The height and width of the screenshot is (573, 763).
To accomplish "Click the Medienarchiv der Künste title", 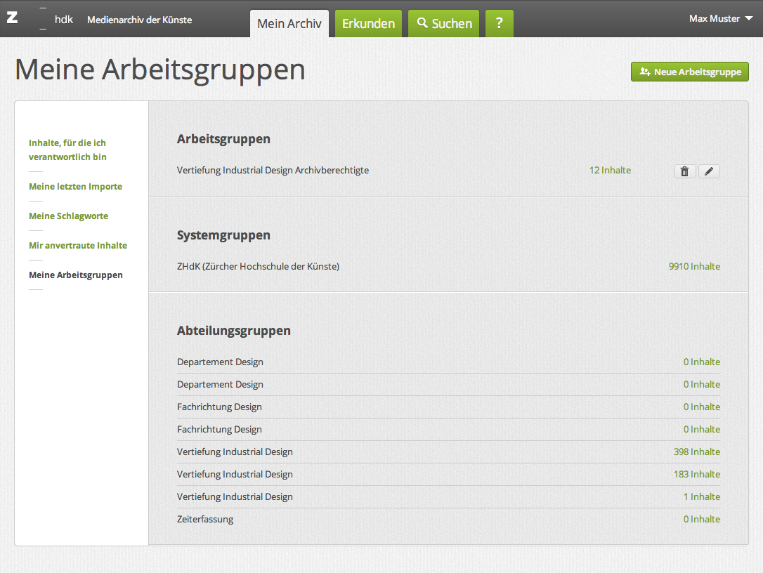I will [139, 20].
